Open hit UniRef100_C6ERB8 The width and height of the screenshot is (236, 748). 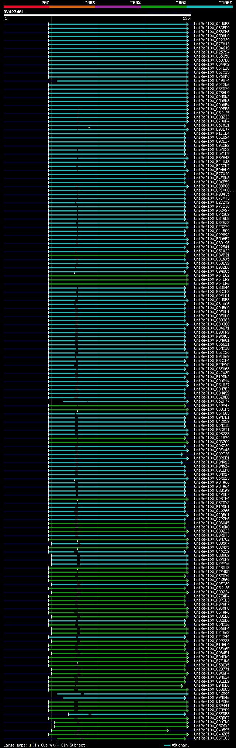[212, 714]
